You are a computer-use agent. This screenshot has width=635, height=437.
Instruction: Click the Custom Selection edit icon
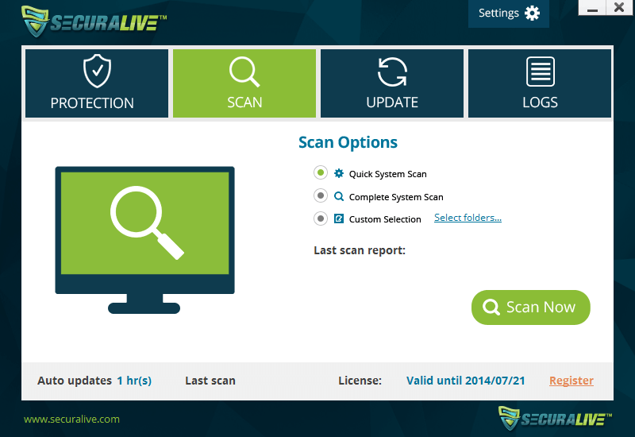pos(339,219)
